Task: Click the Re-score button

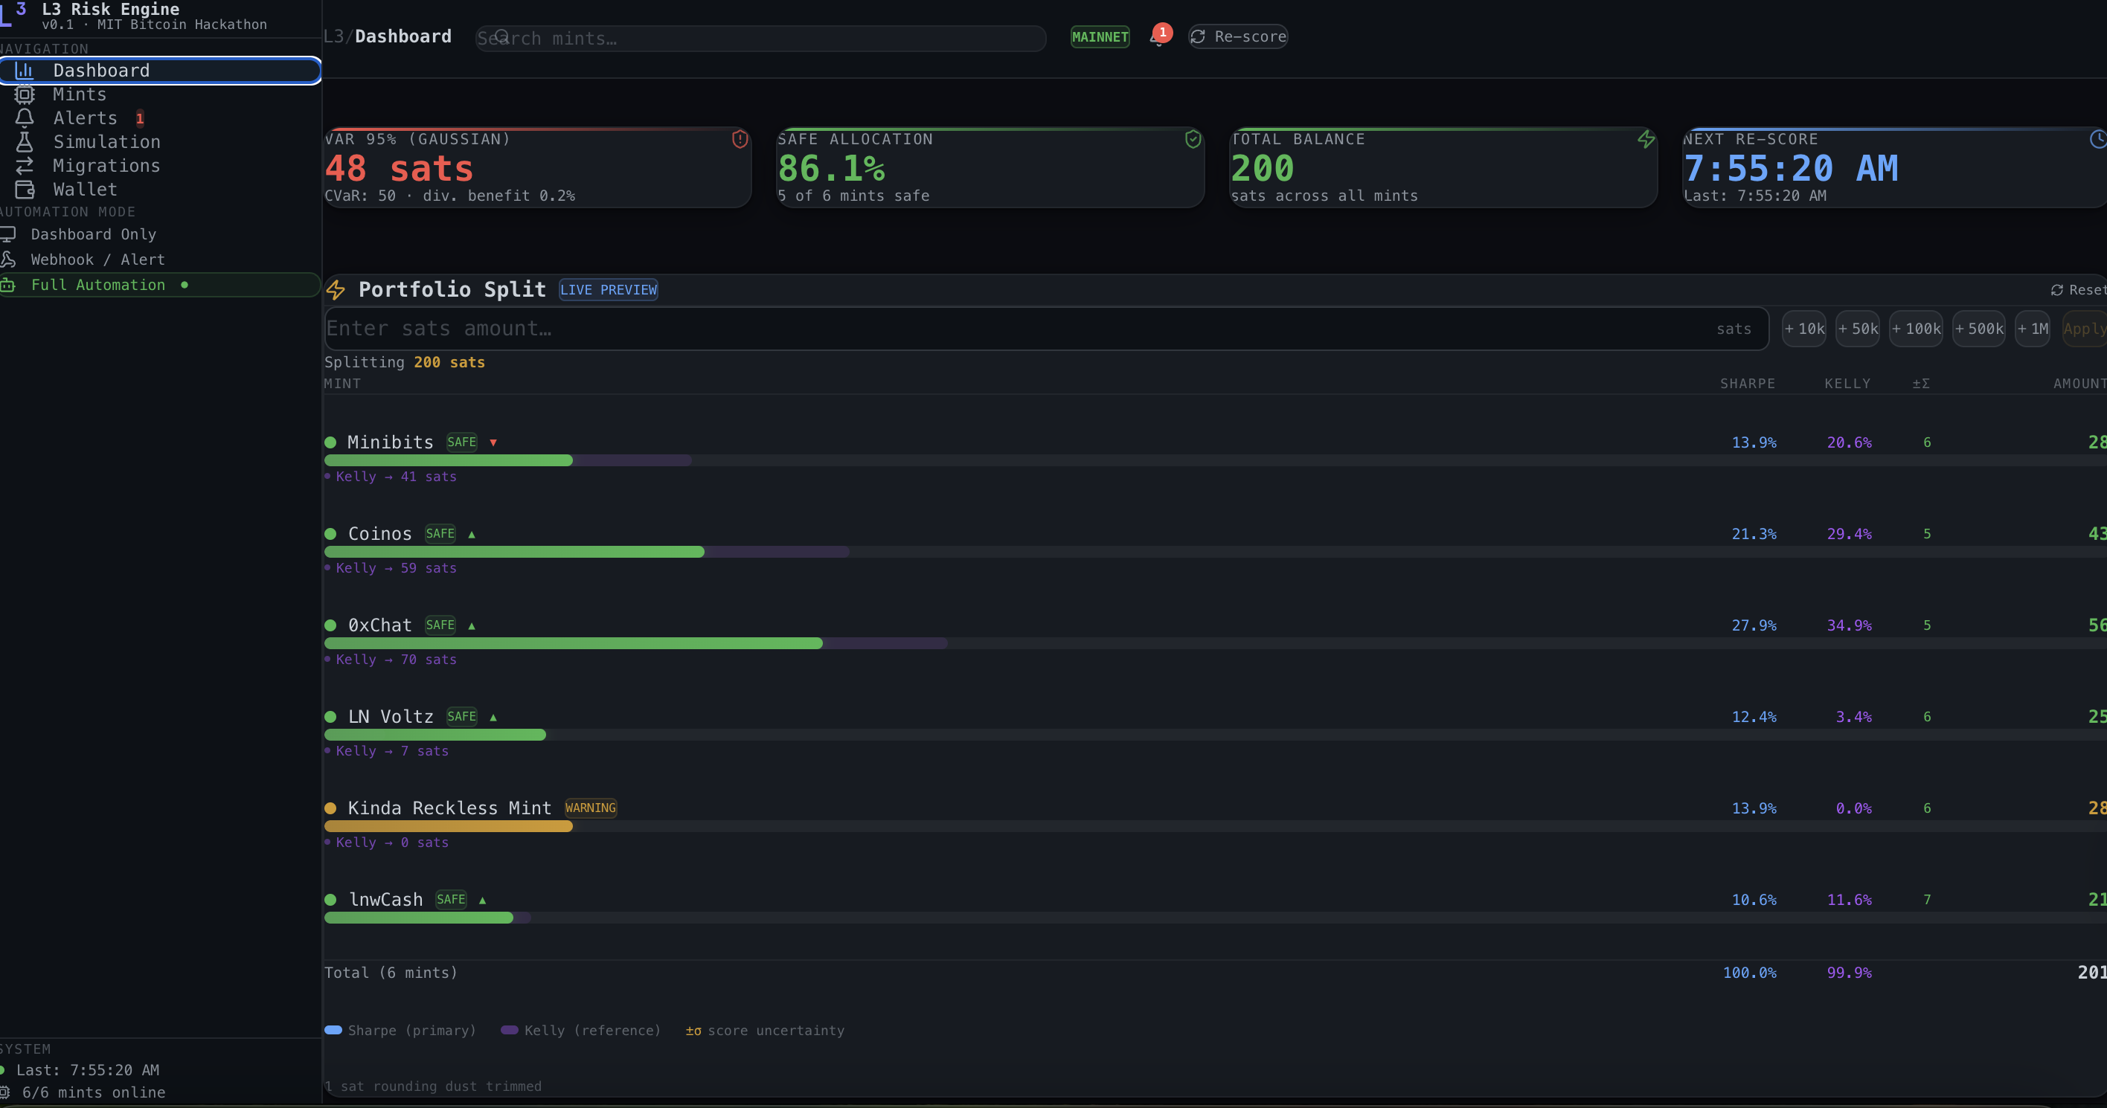Action: point(1237,36)
